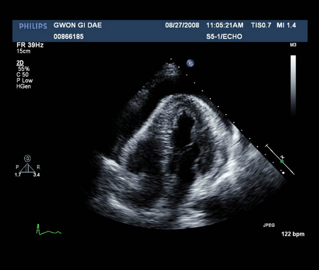Click the R letter beside the triangle
Viewport: 319px width, 270px height.
point(38,167)
